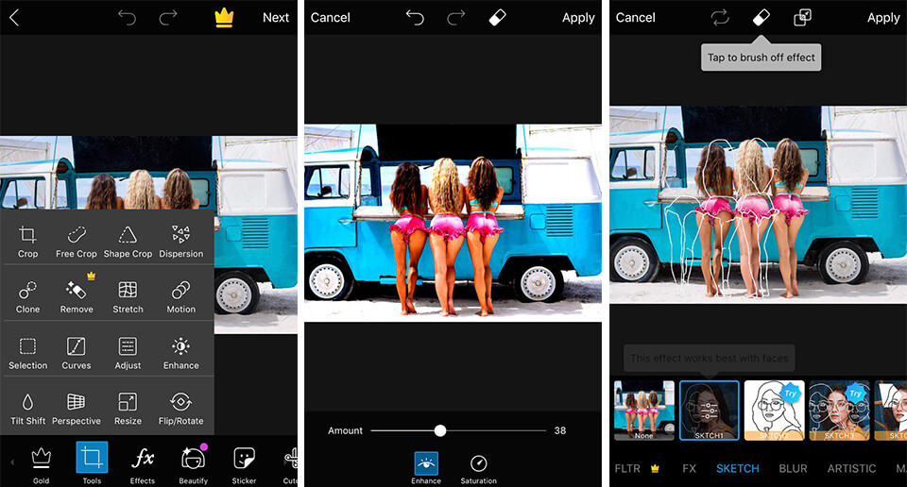
Task: Open the Perspective tool
Action: [77, 409]
